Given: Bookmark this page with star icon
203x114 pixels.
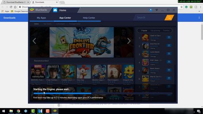Looking at the screenshot, I should 181,7.
